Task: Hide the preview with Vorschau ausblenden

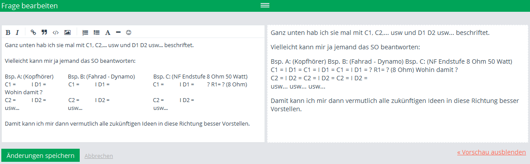Action: pyautogui.click(x=491, y=152)
